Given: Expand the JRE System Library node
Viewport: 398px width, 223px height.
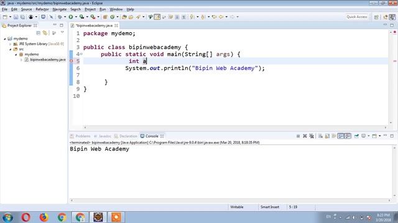Looking at the screenshot, I should click(11, 44).
